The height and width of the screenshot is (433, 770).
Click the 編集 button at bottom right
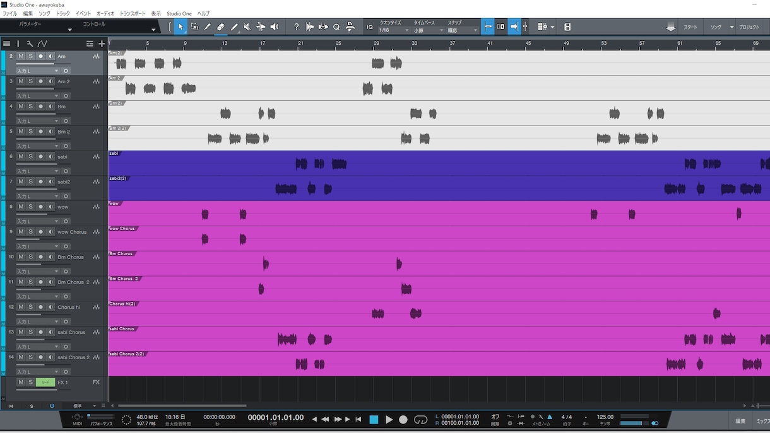tap(740, 421)
